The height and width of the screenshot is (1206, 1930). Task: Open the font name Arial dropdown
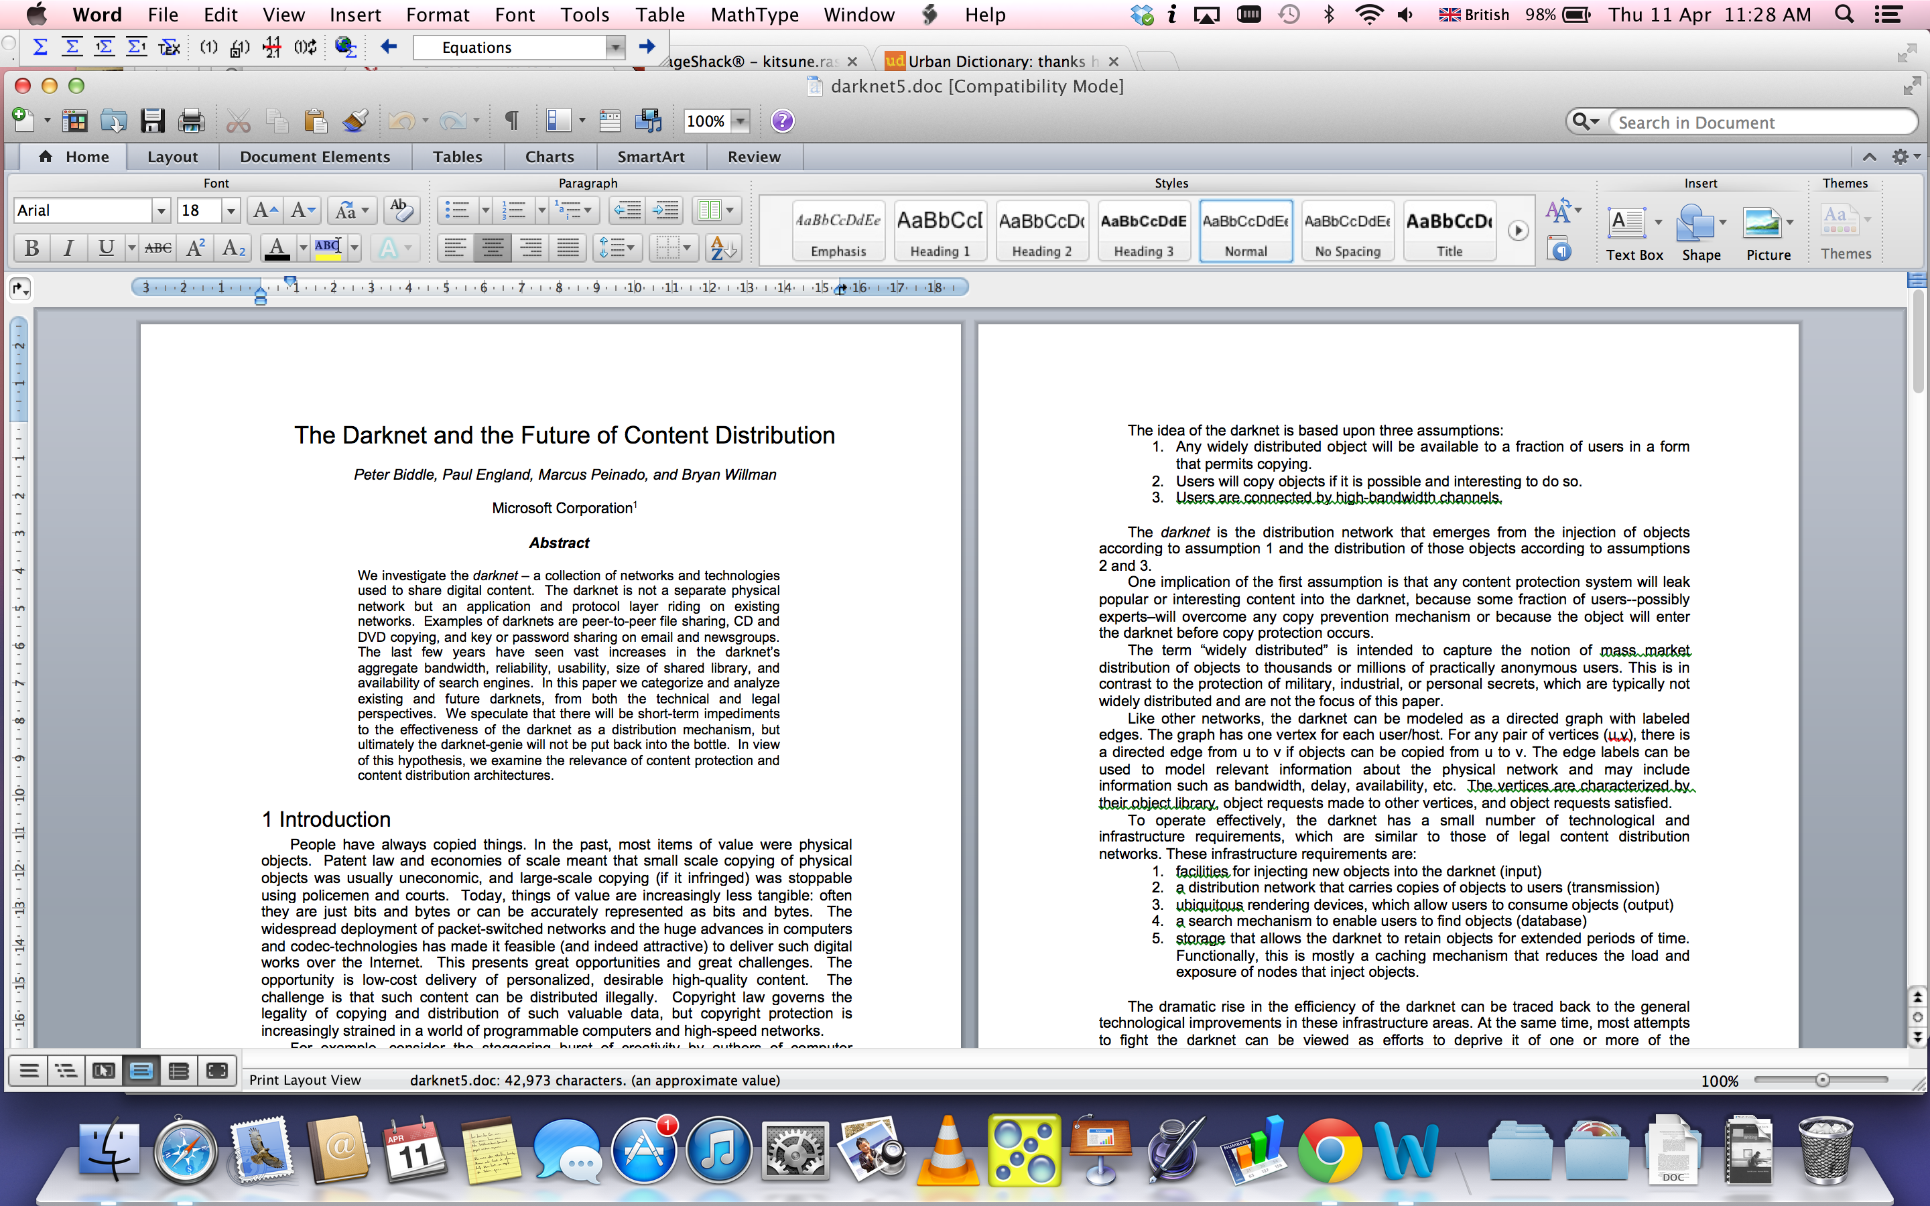(161, 210)
